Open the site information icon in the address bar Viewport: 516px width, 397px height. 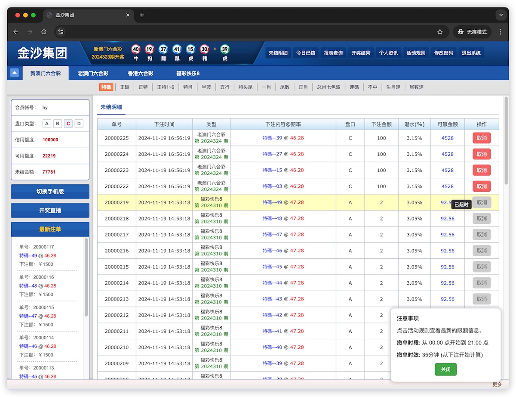(x=61, y=32)
